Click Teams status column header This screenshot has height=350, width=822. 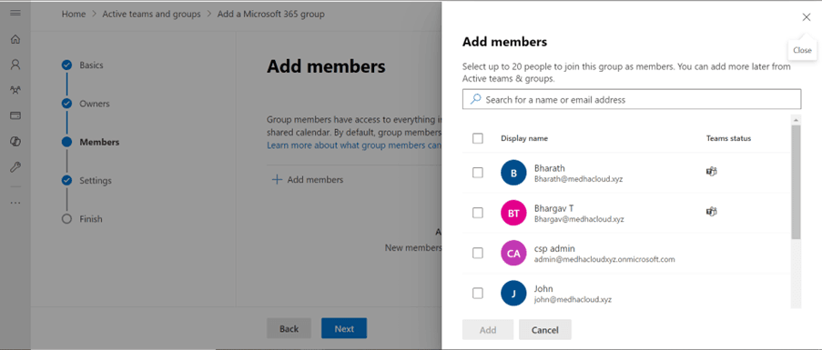pyautogui.click(x=728, y=138)
